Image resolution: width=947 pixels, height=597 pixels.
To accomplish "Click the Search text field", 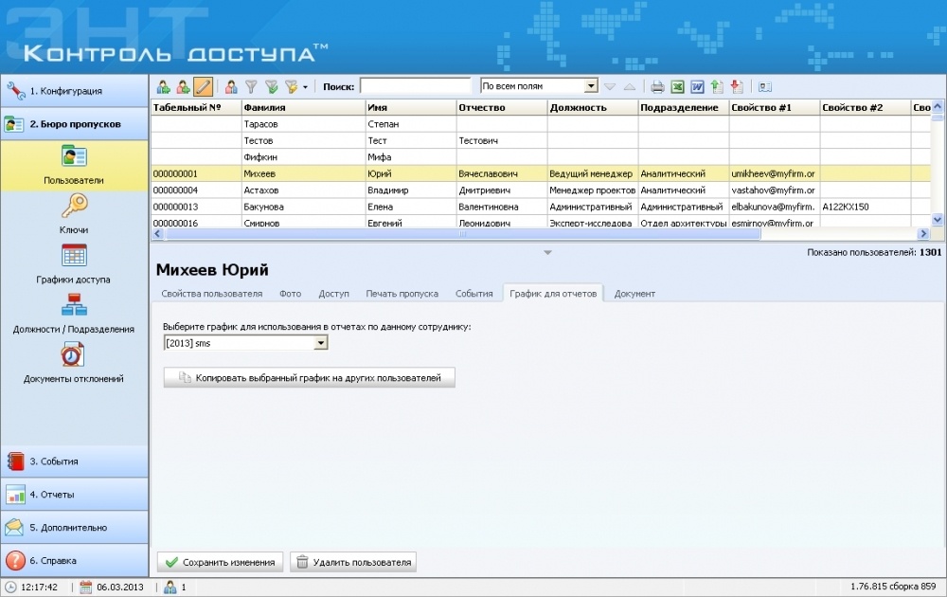I will coord(415,86).
